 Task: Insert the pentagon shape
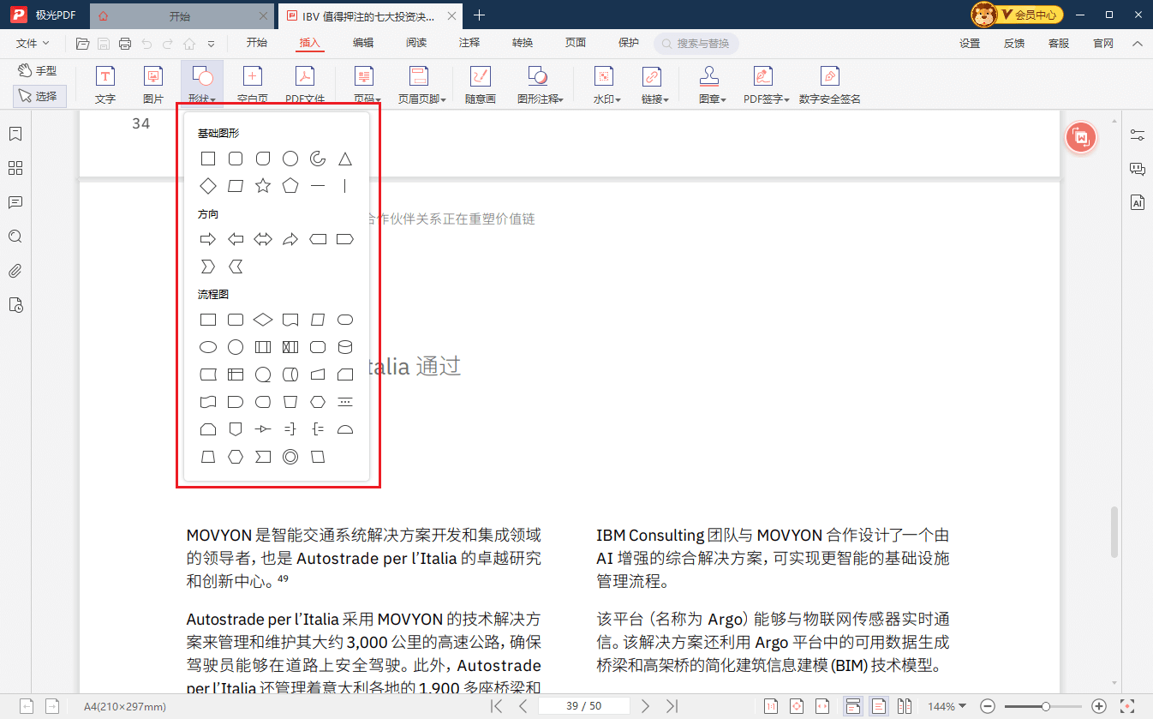(290, 186)
